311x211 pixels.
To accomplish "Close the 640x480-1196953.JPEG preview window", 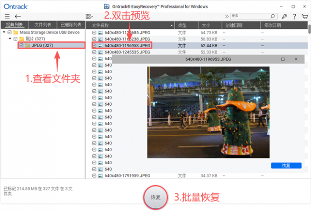I will click(296, 59).
